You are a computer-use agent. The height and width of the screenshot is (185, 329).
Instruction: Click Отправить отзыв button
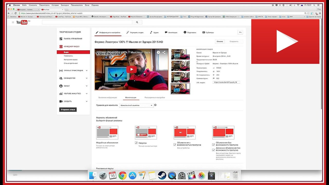68,110
